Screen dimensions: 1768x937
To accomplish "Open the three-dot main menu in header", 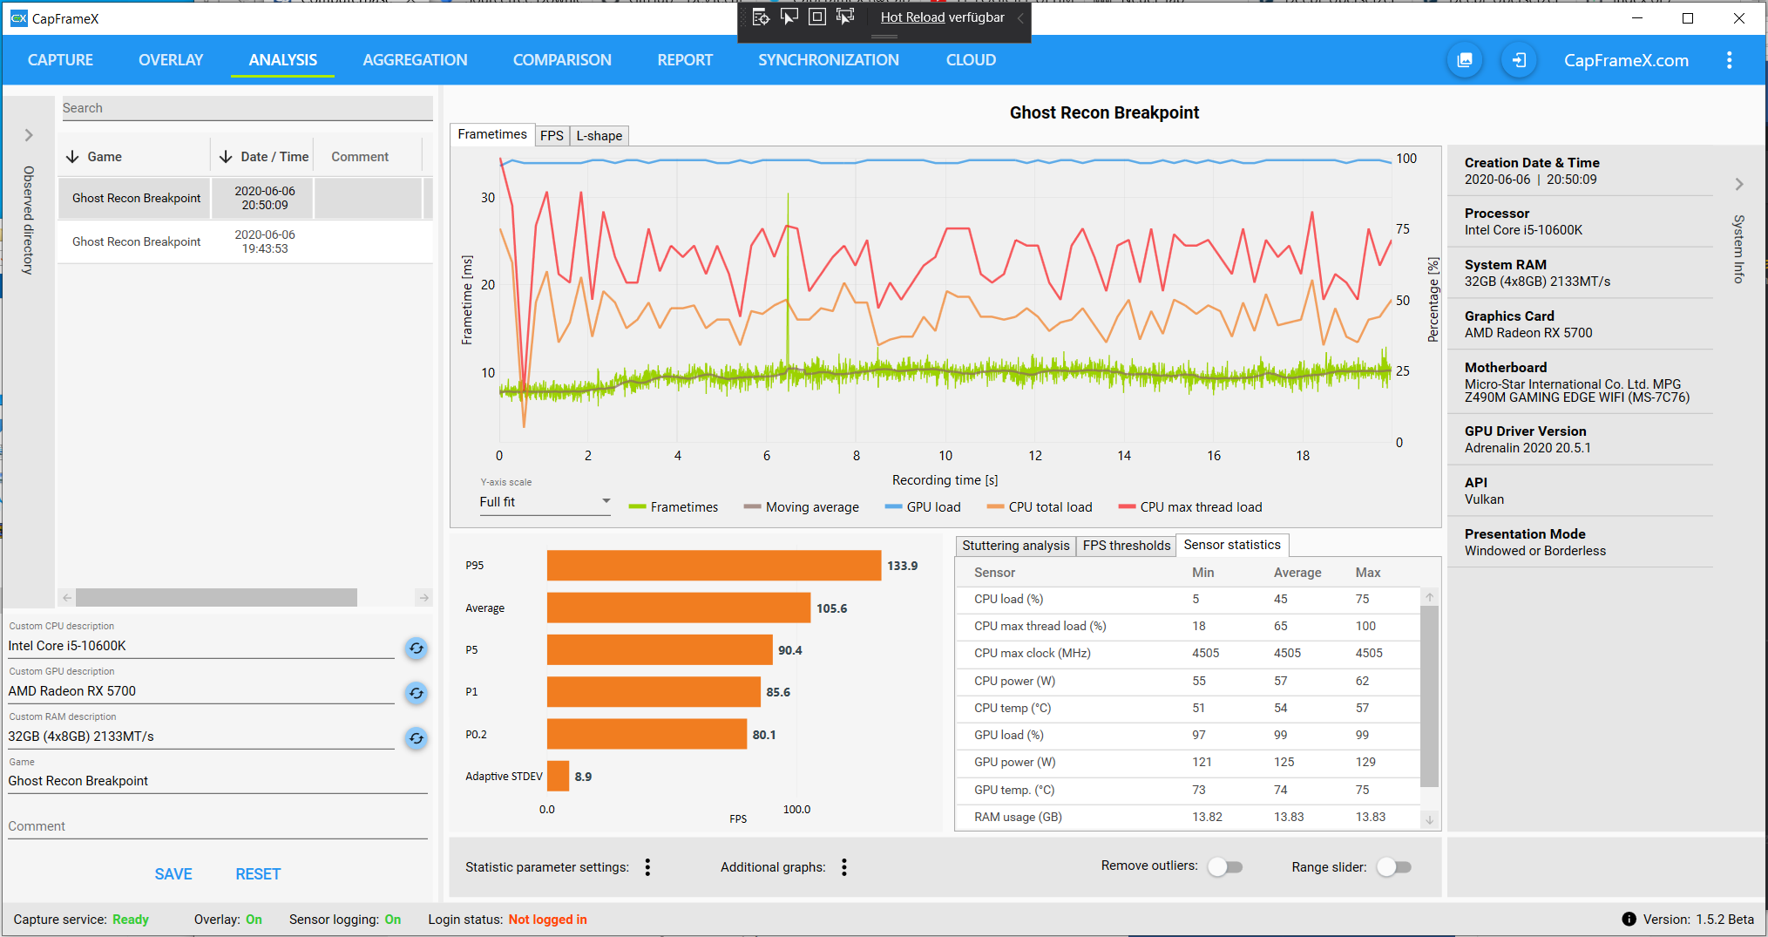I will click(x=1730, y=60).
